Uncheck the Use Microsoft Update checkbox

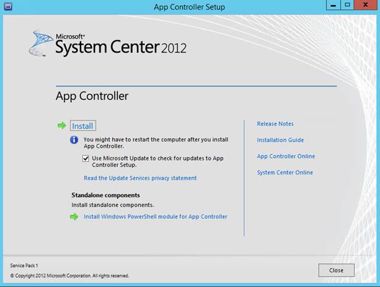pyautogui.click(x=85, y=159)
